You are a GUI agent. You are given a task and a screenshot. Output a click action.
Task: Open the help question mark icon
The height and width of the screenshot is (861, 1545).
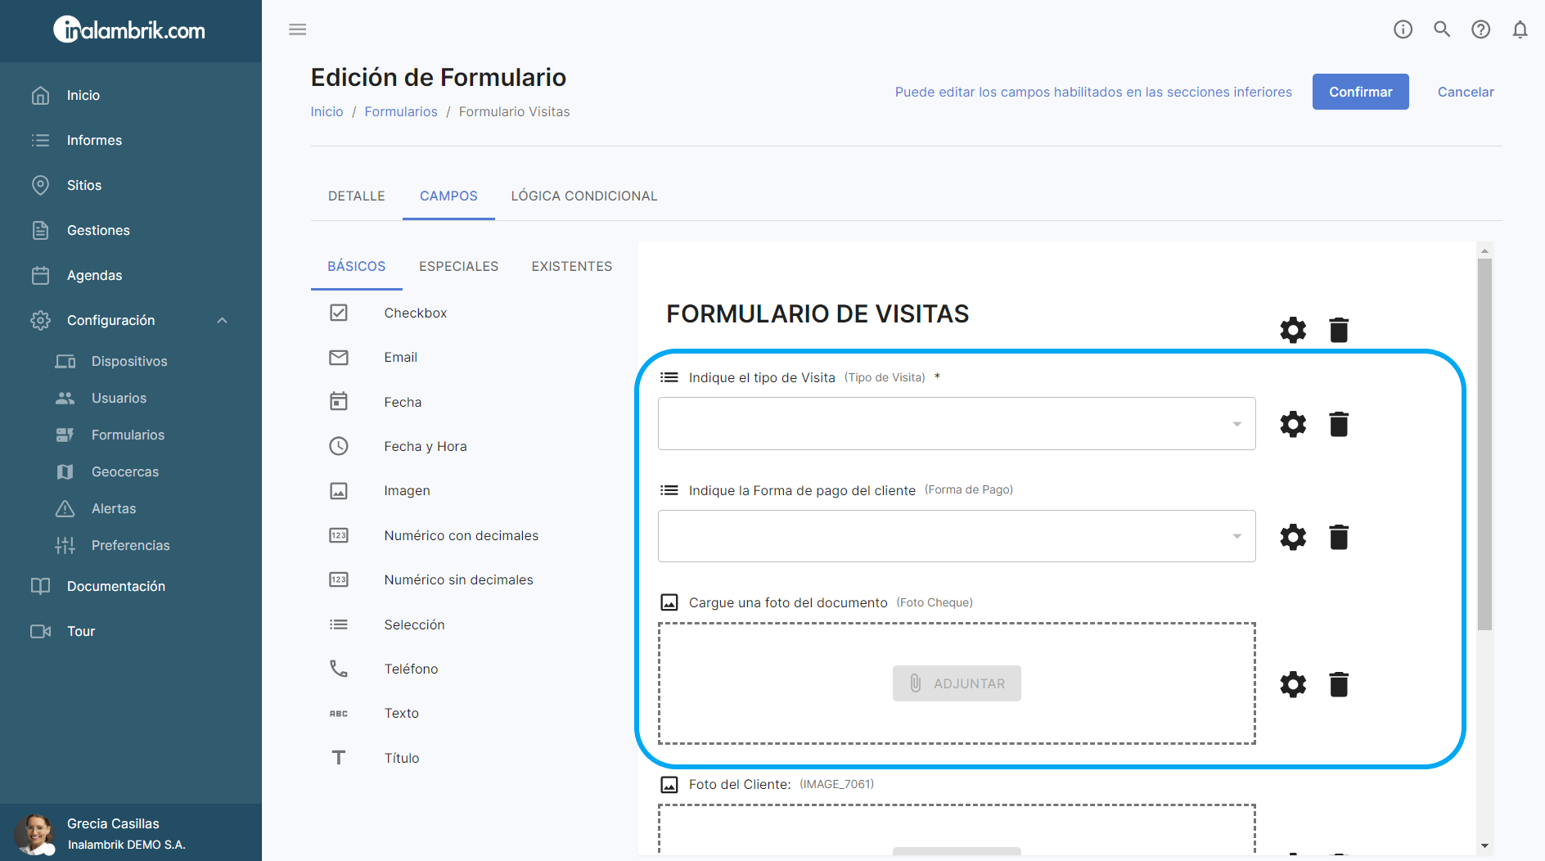pyautogui.click(x=1480, y=29)
